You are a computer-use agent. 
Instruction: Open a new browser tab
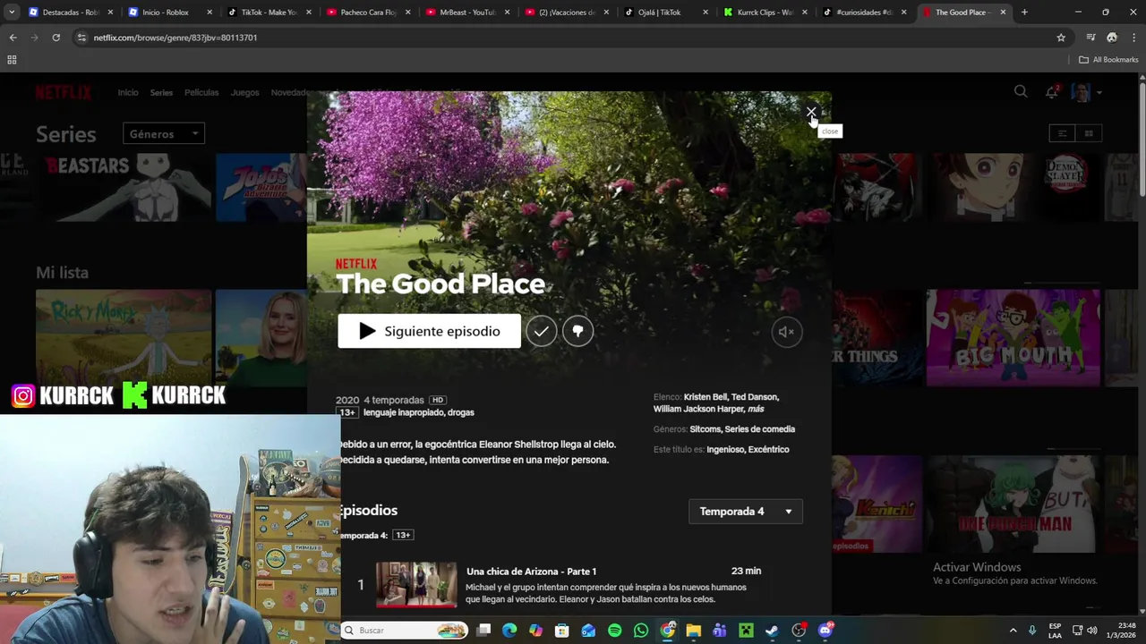1024,13
